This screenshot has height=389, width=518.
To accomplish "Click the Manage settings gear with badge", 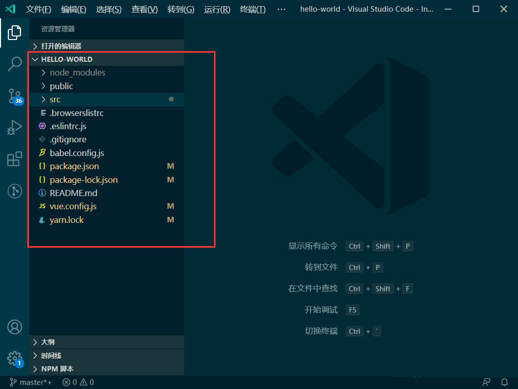I will [x=14, y=358].
